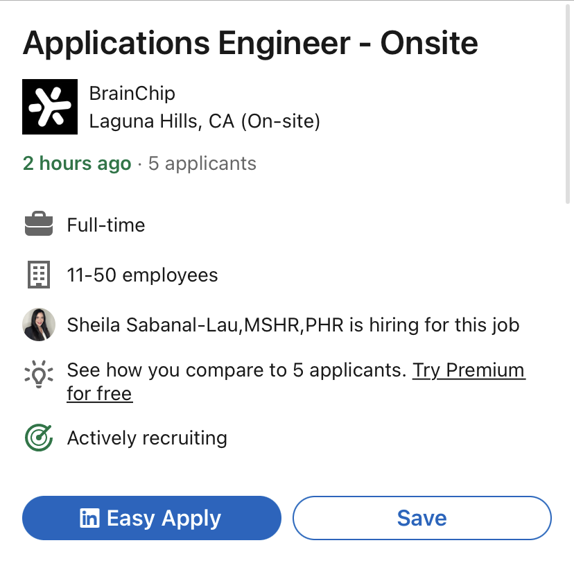Click the BrainChip company logo
Image resolution: width=574 pixels, height=561 pixels.
[51, 107]
